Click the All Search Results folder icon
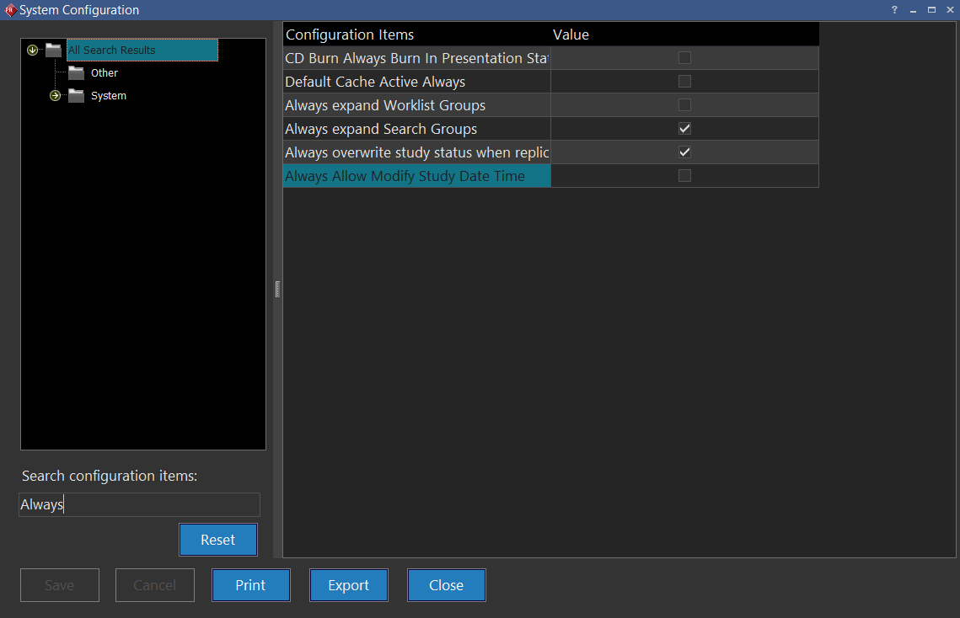Image resolution: width=960 pixels, height=618 pixels. (54, 51)
